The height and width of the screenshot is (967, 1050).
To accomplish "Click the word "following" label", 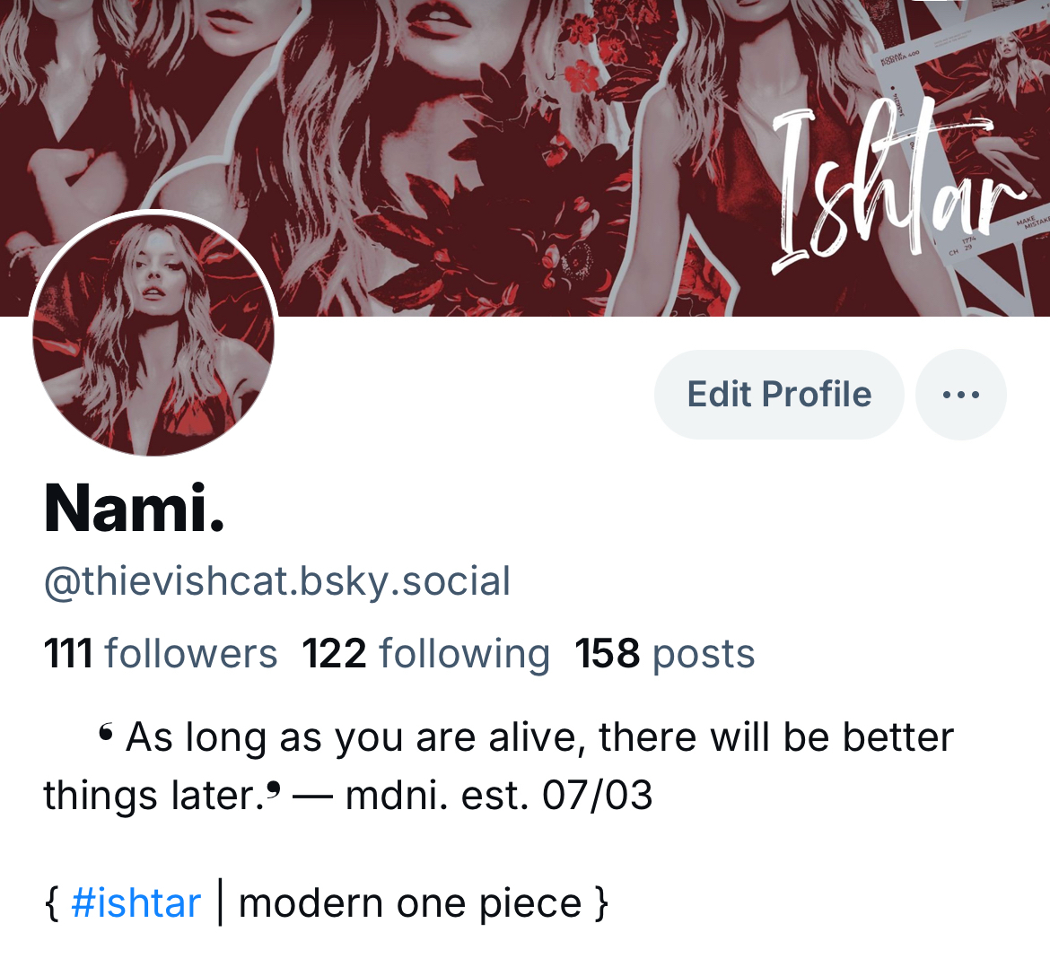I will (465, 655).
